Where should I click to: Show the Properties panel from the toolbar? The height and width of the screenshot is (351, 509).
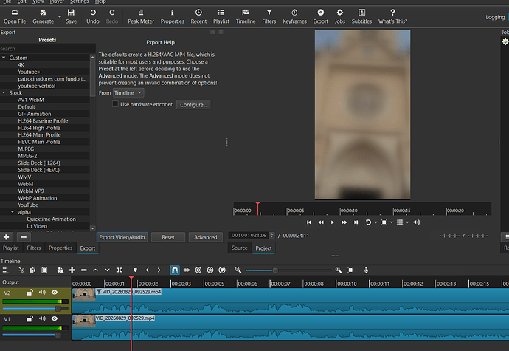click(172, 16)
